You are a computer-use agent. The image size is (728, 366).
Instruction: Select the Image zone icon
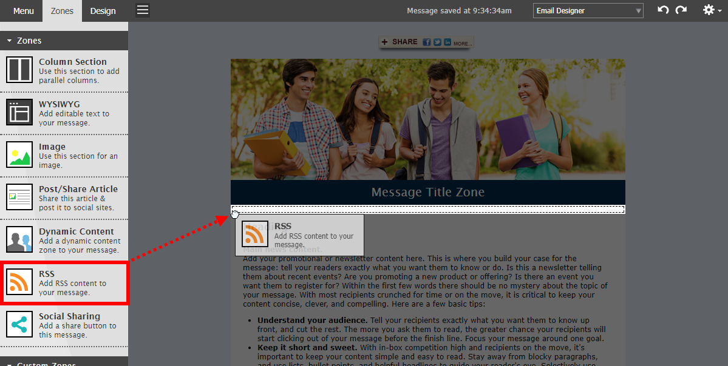pyautogui.click(x=19, y=155)
